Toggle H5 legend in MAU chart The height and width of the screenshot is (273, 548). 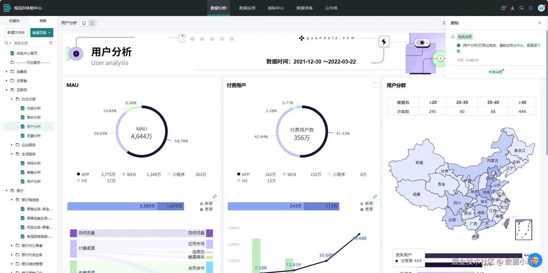click(82, 181)
